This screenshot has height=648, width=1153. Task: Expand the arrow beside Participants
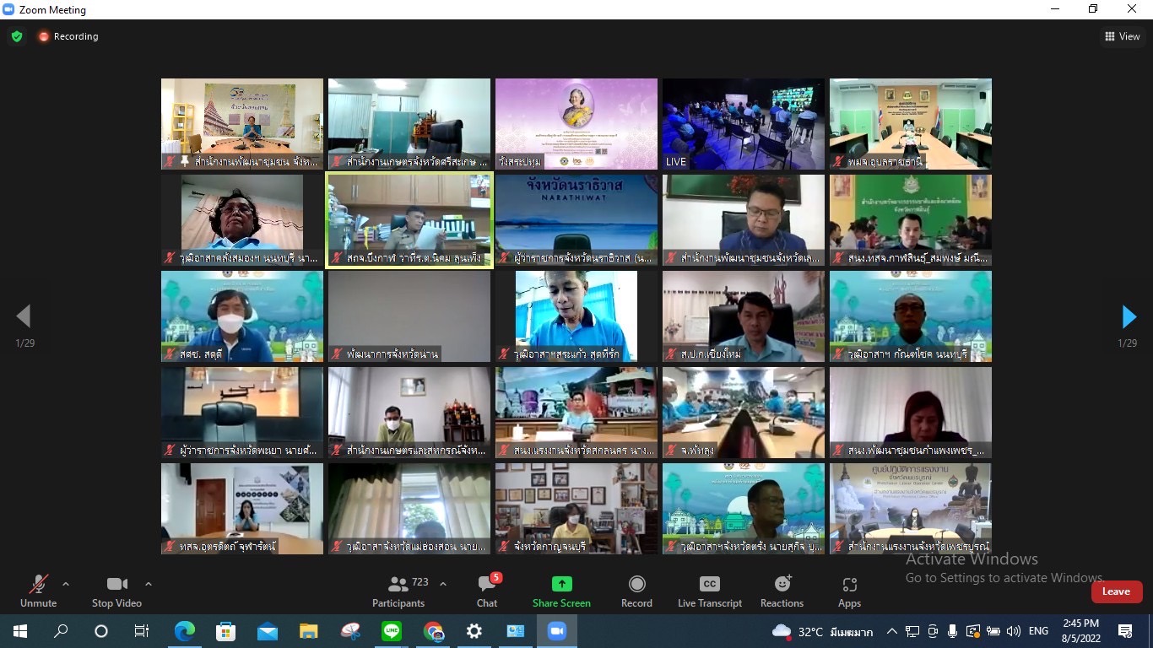tap(443, 584)
